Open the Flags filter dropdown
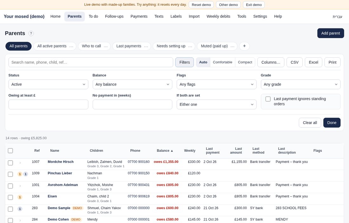Image resolution: width=349 pixels, height=223 pixels. coord(217,84)
